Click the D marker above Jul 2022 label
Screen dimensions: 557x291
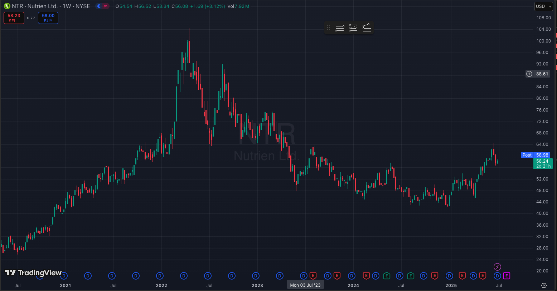208,276
